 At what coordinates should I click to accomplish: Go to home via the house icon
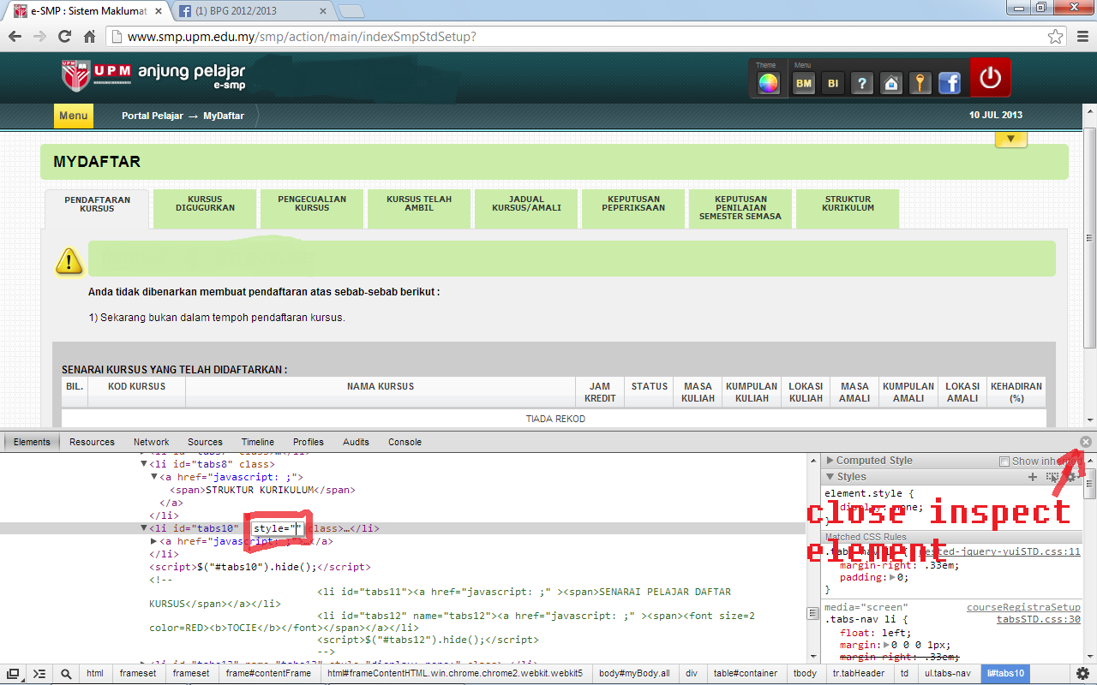point(891,83)
